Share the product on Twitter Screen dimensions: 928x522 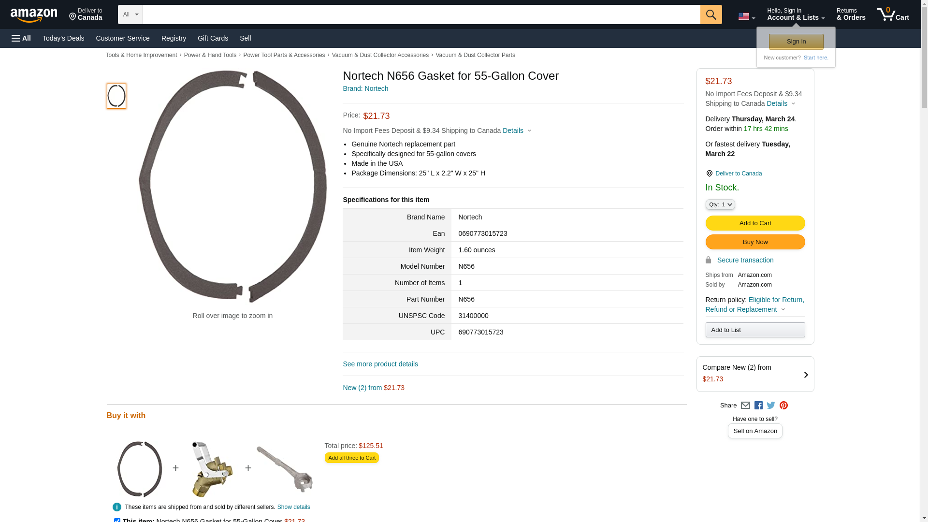pos(771,406)
